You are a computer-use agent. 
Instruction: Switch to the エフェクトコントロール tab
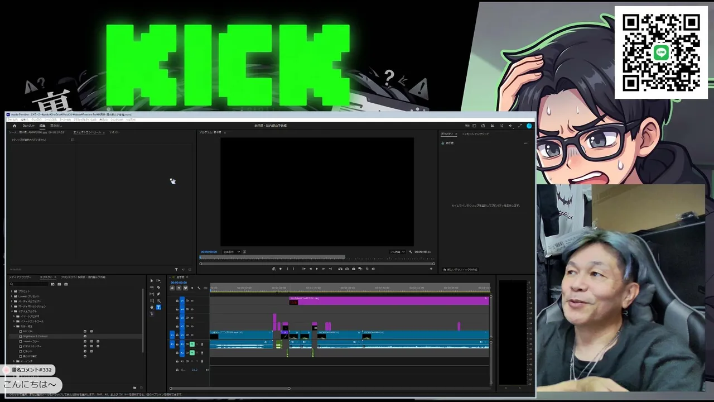coord(87,132)
